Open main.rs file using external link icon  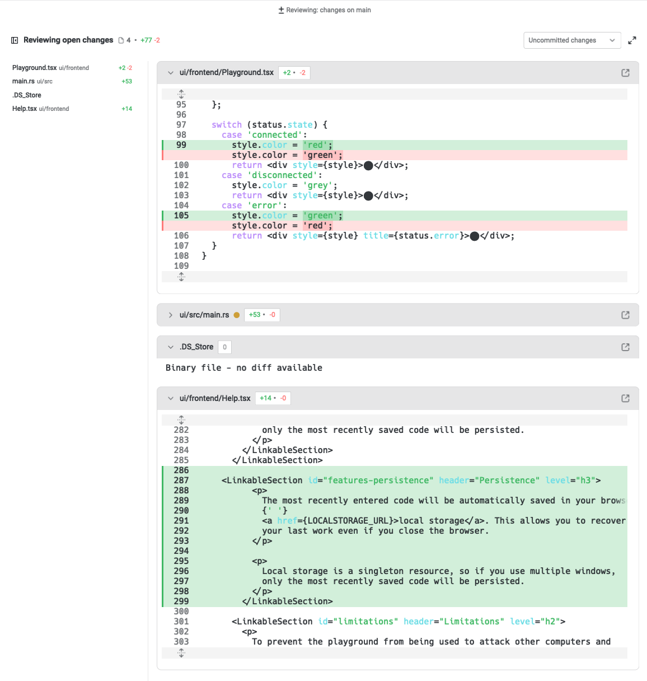pyautogui.click(x=625, y=315)
